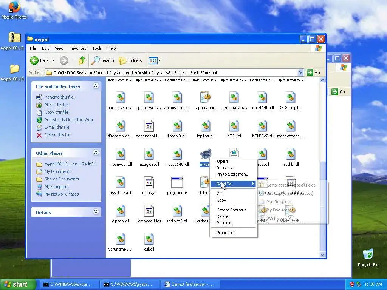Viewport: 387px width, 290px height.
Task: Expand the Details panel
Action: 96,212
